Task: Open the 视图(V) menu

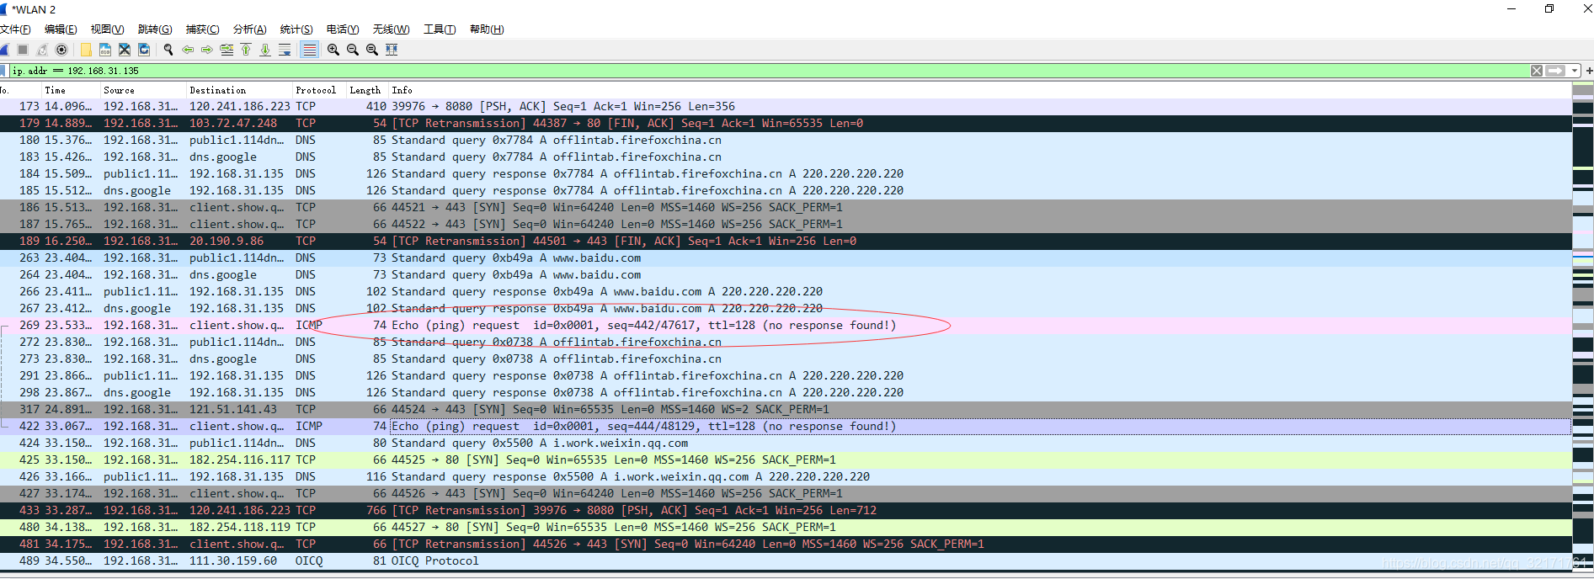Action: point(107,29)
